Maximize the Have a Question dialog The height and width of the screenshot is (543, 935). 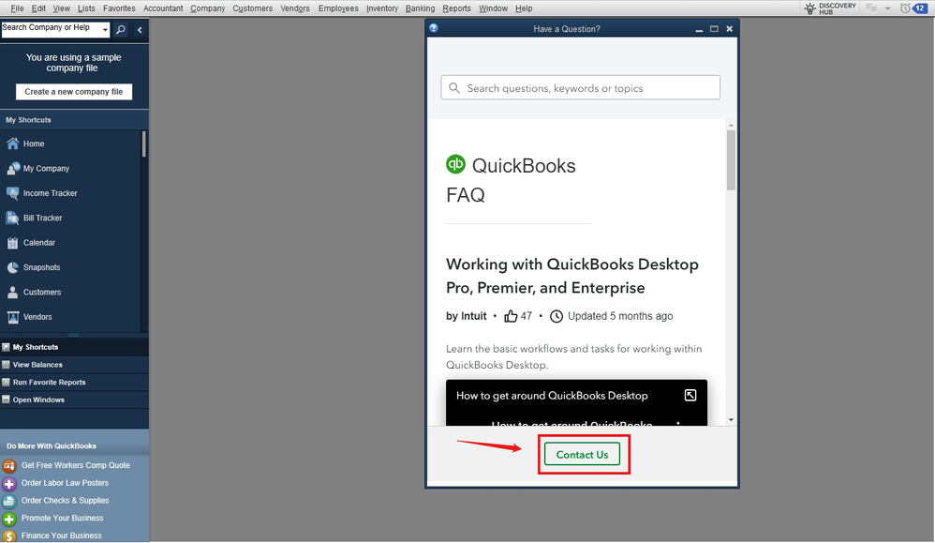tap(714, 29)
